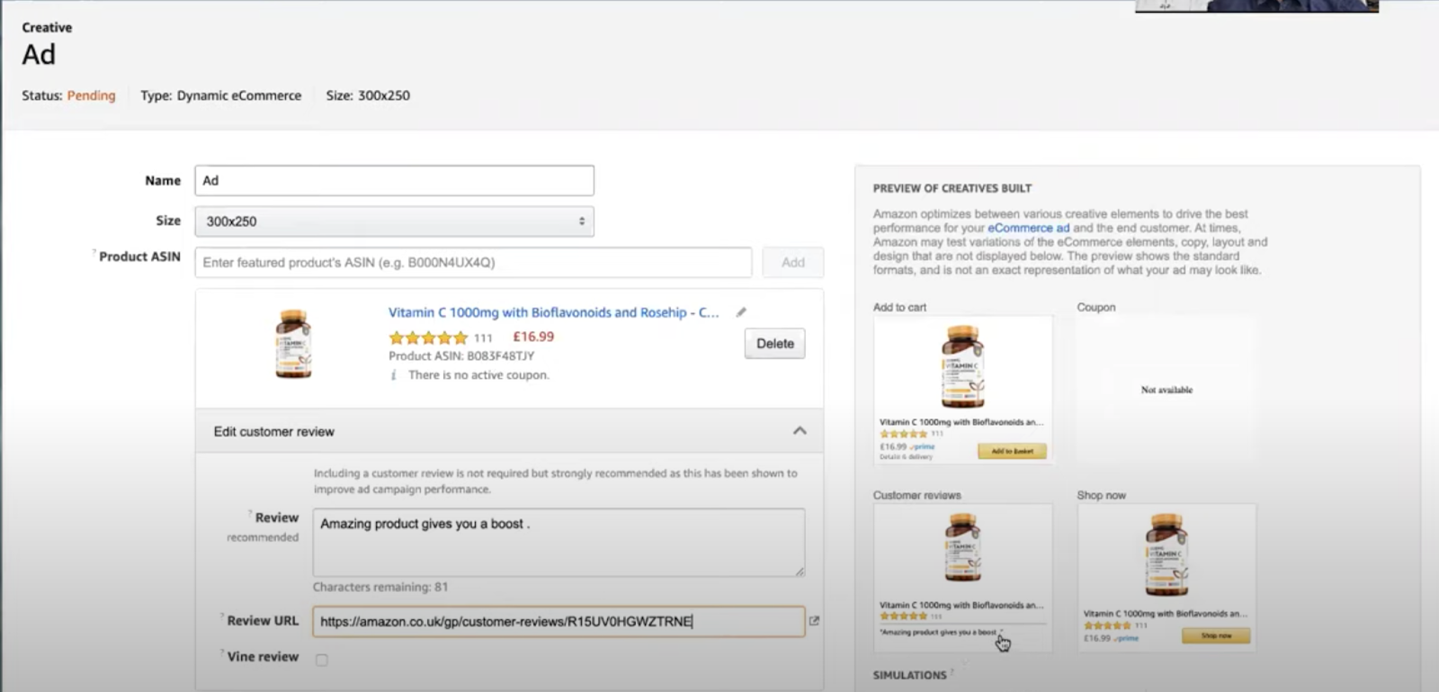
Task: Click the PREVIEW OF CREATIVES BUILT heading
Action: [952, 188]
